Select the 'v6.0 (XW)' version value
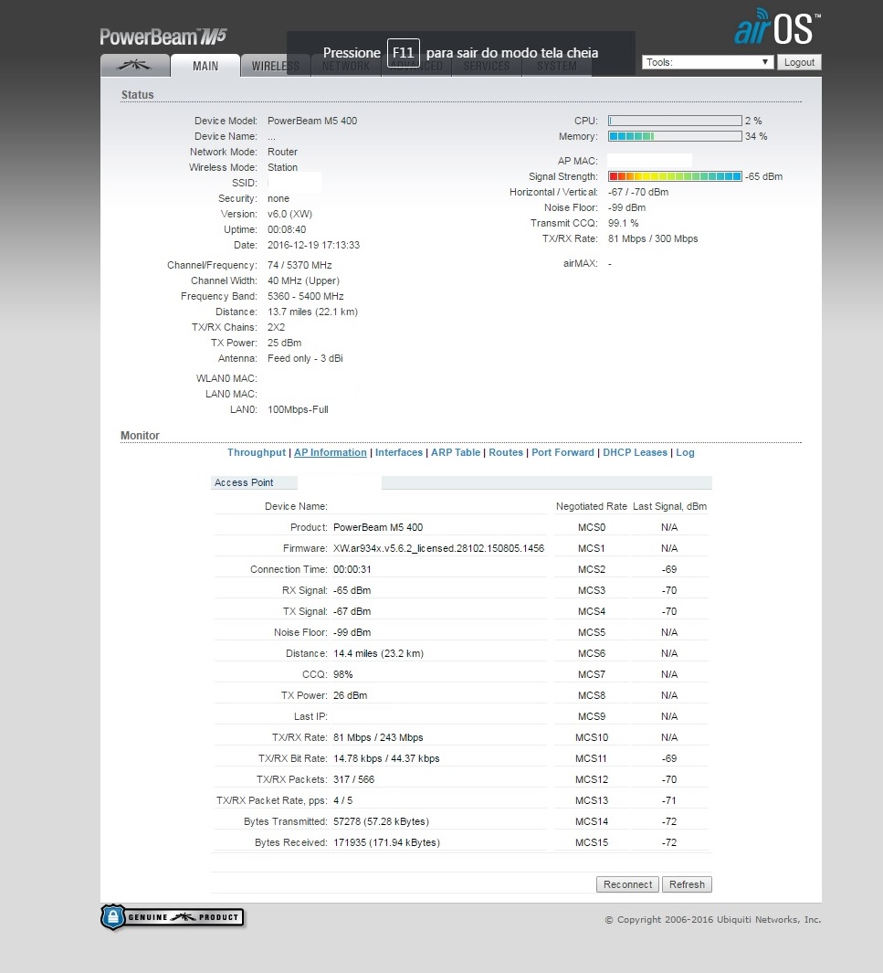 [289, 214]
